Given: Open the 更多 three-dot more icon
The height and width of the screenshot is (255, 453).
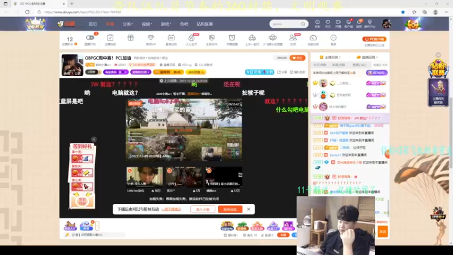Looking at the screenshot, I should pyautogui.click(x=334, y=37).
